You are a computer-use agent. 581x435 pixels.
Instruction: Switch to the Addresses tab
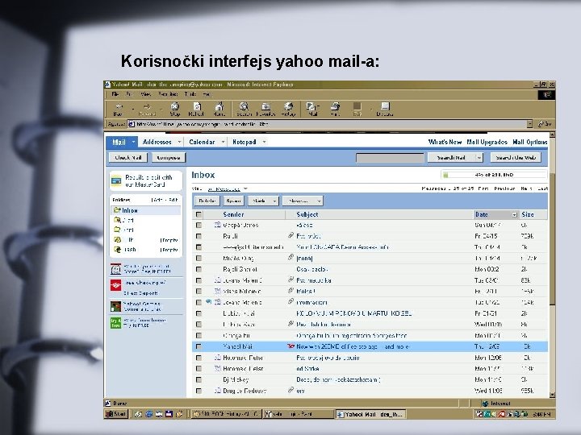[157, 142]
